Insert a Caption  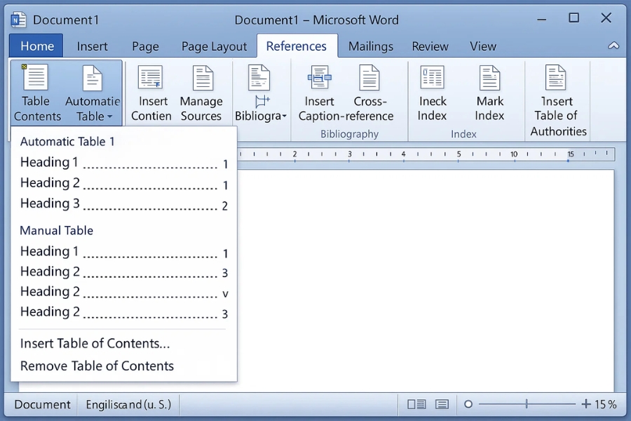tap(319, 91)
